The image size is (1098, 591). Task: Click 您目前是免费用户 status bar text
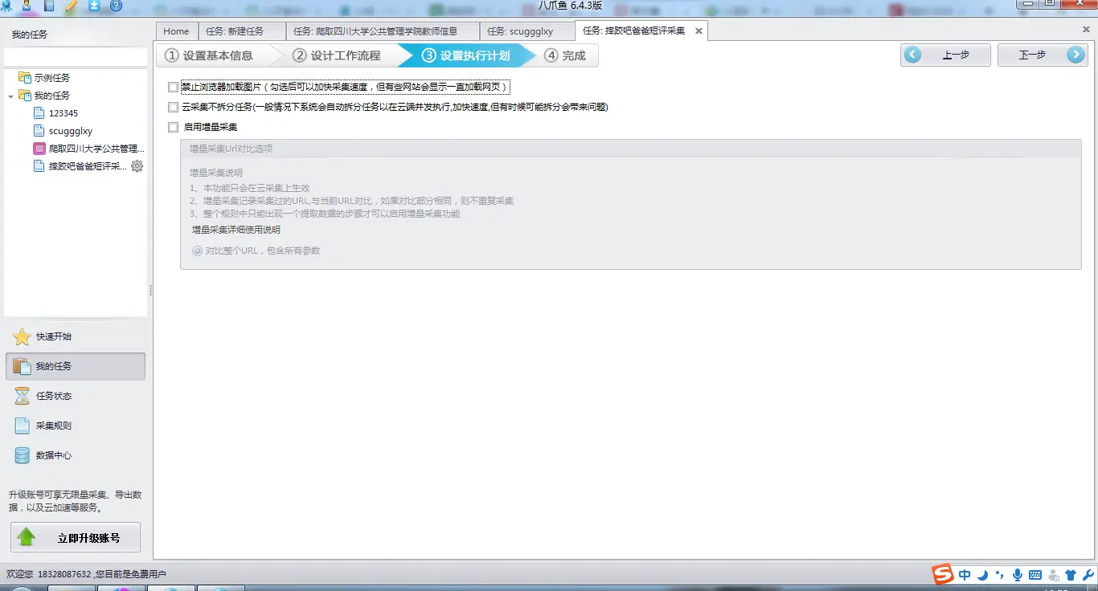(130, 574)
